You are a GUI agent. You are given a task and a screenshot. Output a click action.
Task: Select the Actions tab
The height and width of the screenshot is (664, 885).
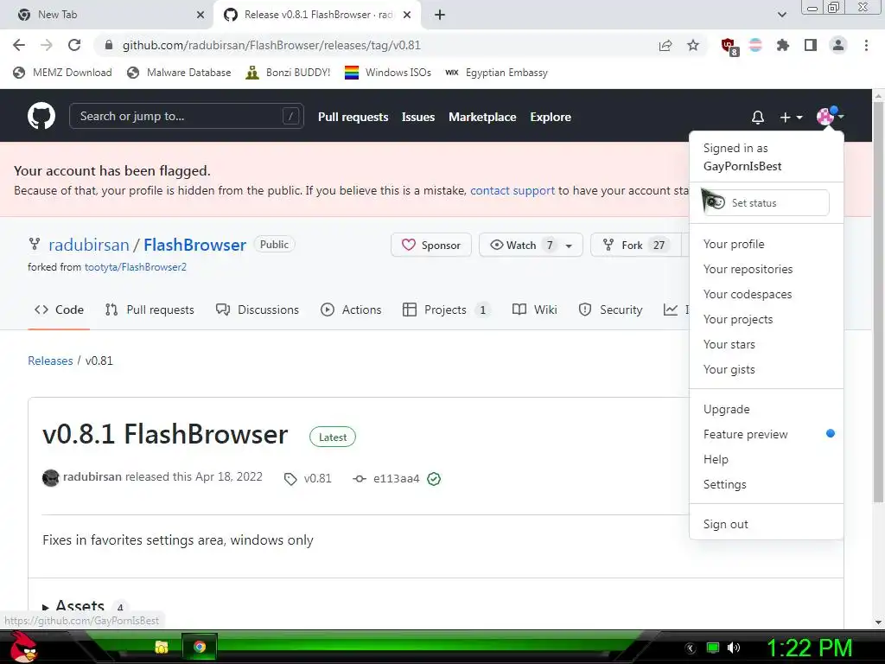point(351,310)
